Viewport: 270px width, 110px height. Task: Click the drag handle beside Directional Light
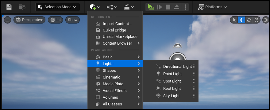click(x=194, y=66)
